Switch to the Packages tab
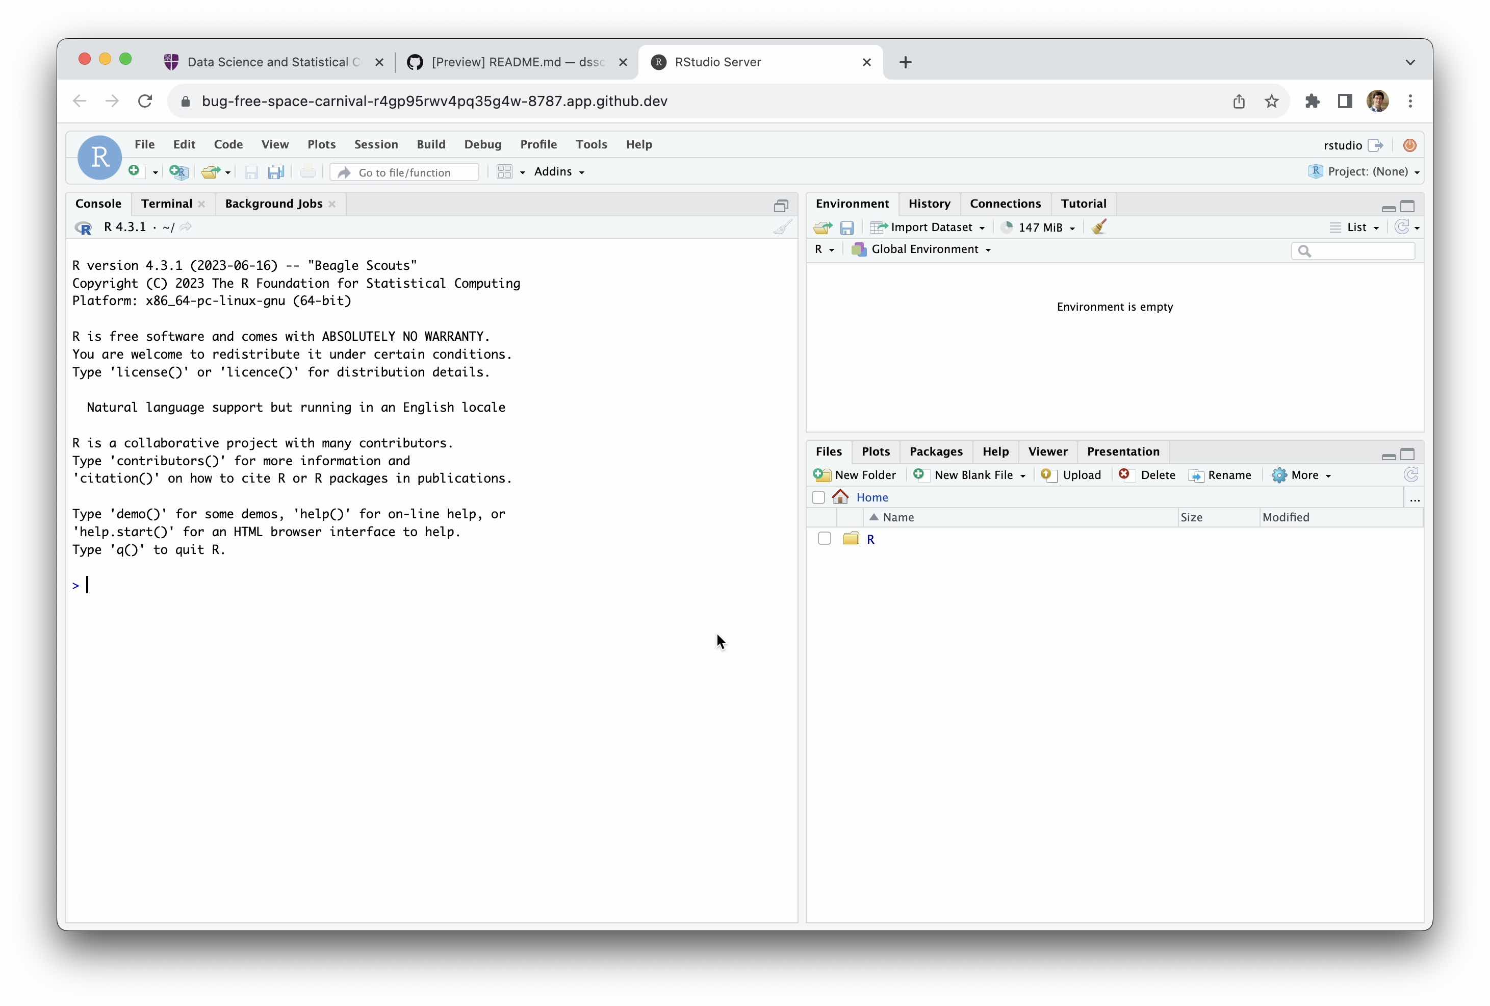Screen dimensions: 1490x1006 click(935, 451)
